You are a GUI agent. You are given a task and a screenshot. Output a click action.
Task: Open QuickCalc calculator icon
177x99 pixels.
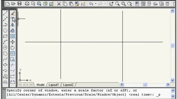pyautogui.click(x=167, y=4)
